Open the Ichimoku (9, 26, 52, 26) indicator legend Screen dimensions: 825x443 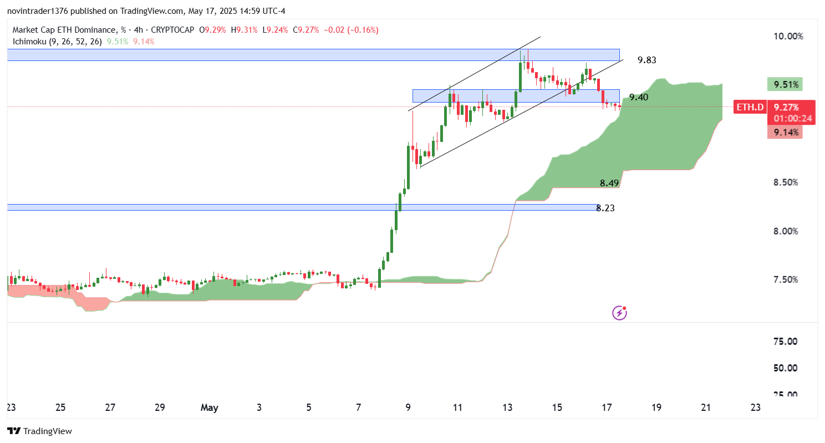[58, 41]
